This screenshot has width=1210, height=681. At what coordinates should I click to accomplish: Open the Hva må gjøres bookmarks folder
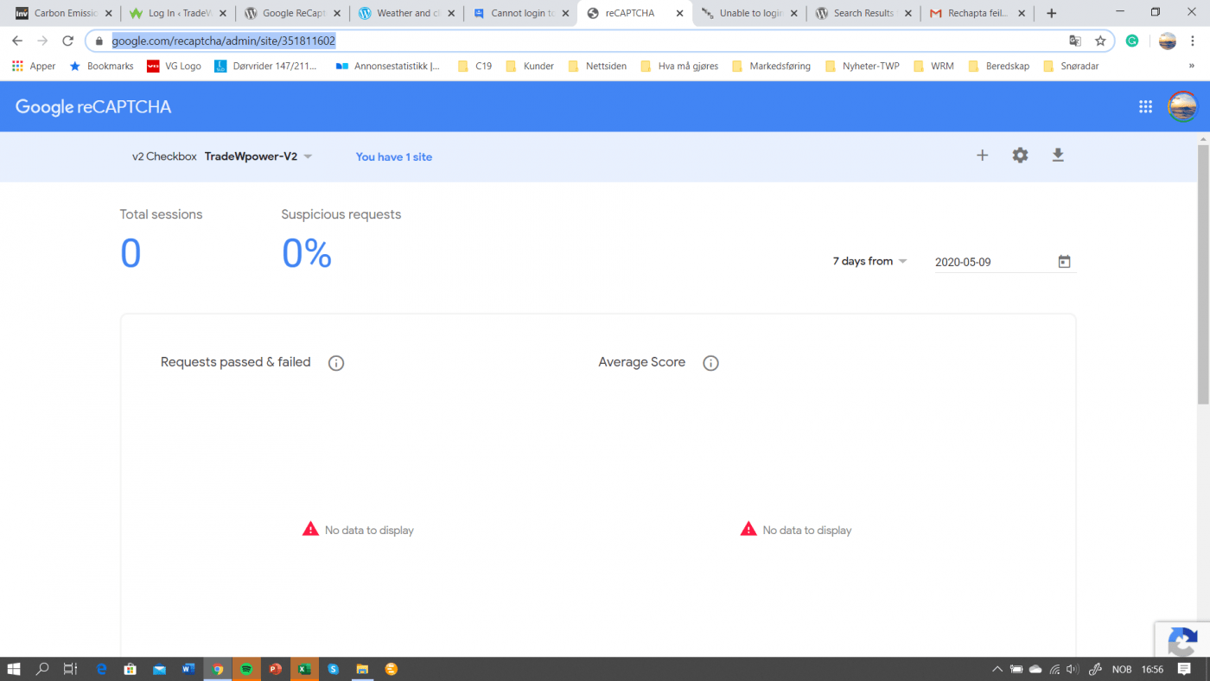[x=678, y=66]
